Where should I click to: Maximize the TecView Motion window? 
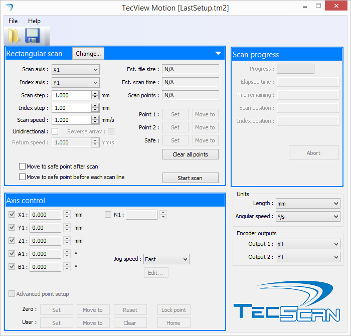click(318, 6)
